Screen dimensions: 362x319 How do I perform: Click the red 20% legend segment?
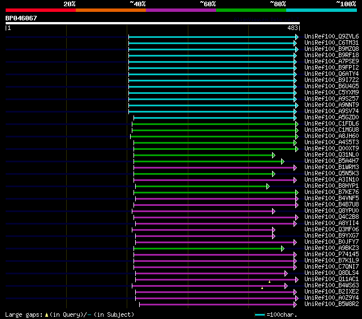41,10
